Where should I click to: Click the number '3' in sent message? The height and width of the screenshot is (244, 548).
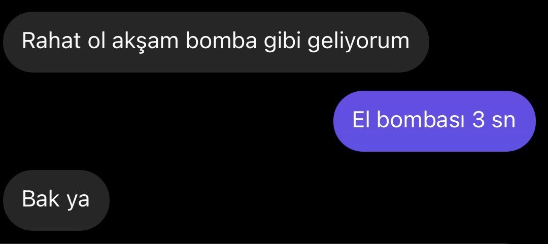click(x=478, y=120)
